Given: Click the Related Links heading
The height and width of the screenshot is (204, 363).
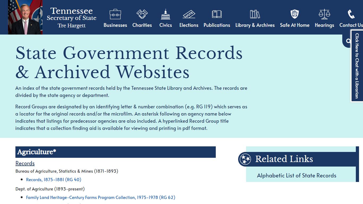Looking at the screenshot, I should 284,159.
